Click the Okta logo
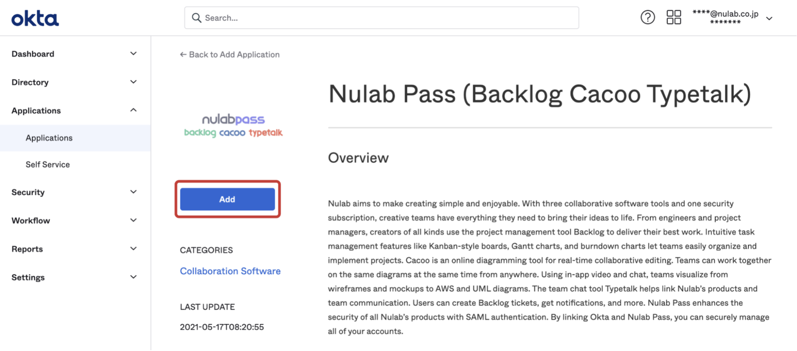The width and height of the screenshot is (797, 351). tap(35, 18)
